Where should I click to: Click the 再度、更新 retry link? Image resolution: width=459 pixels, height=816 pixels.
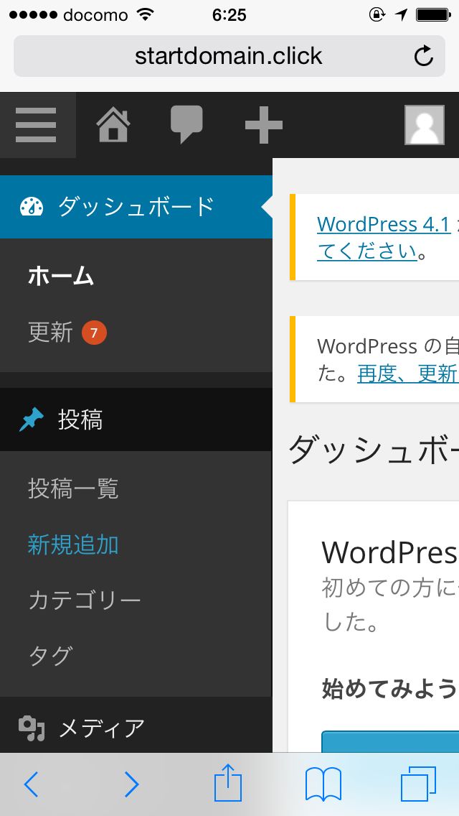(x=408, y=374)
